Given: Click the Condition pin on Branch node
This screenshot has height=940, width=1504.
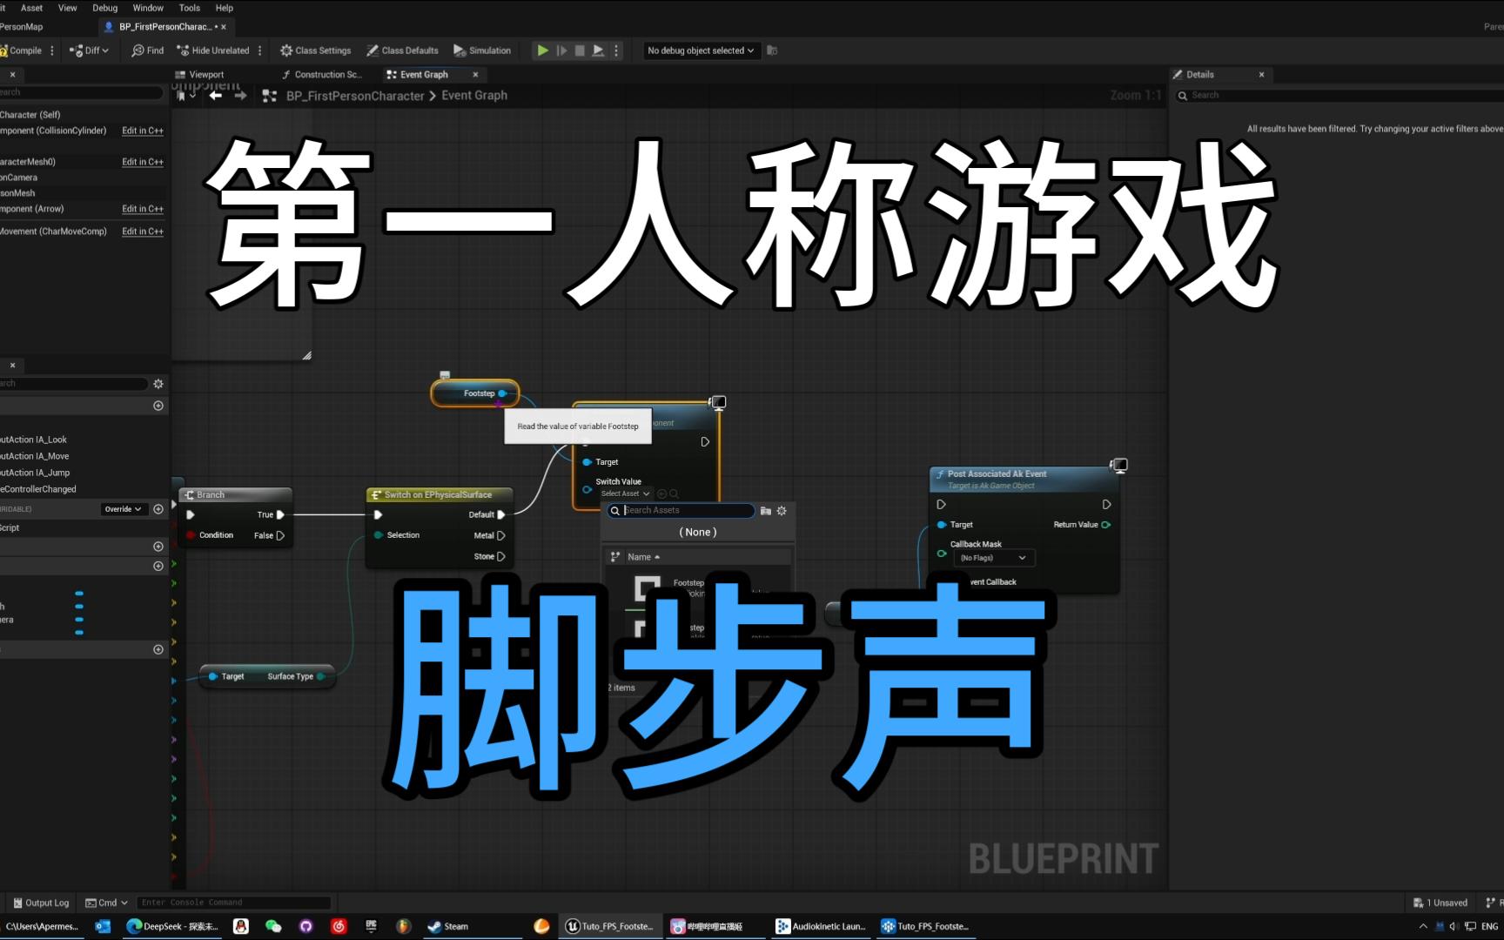Looking at the screenshot, I should [x=191, y=535].
